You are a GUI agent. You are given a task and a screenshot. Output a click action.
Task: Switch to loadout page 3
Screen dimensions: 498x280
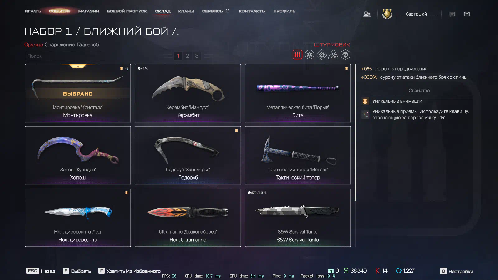click(x=197, y=56)
